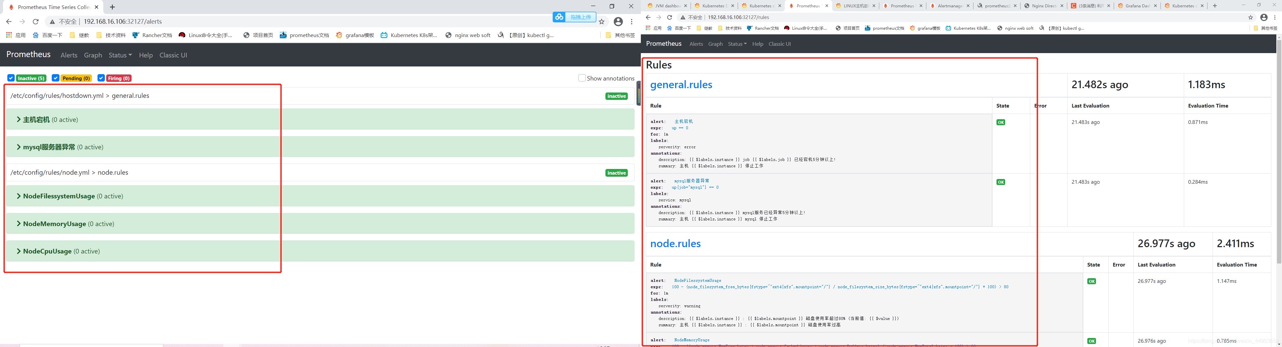Expand the NodeCpuUsage alert row
This screenshot has height=347, width=1282.
pyautogui.click(x=320, y=251)
